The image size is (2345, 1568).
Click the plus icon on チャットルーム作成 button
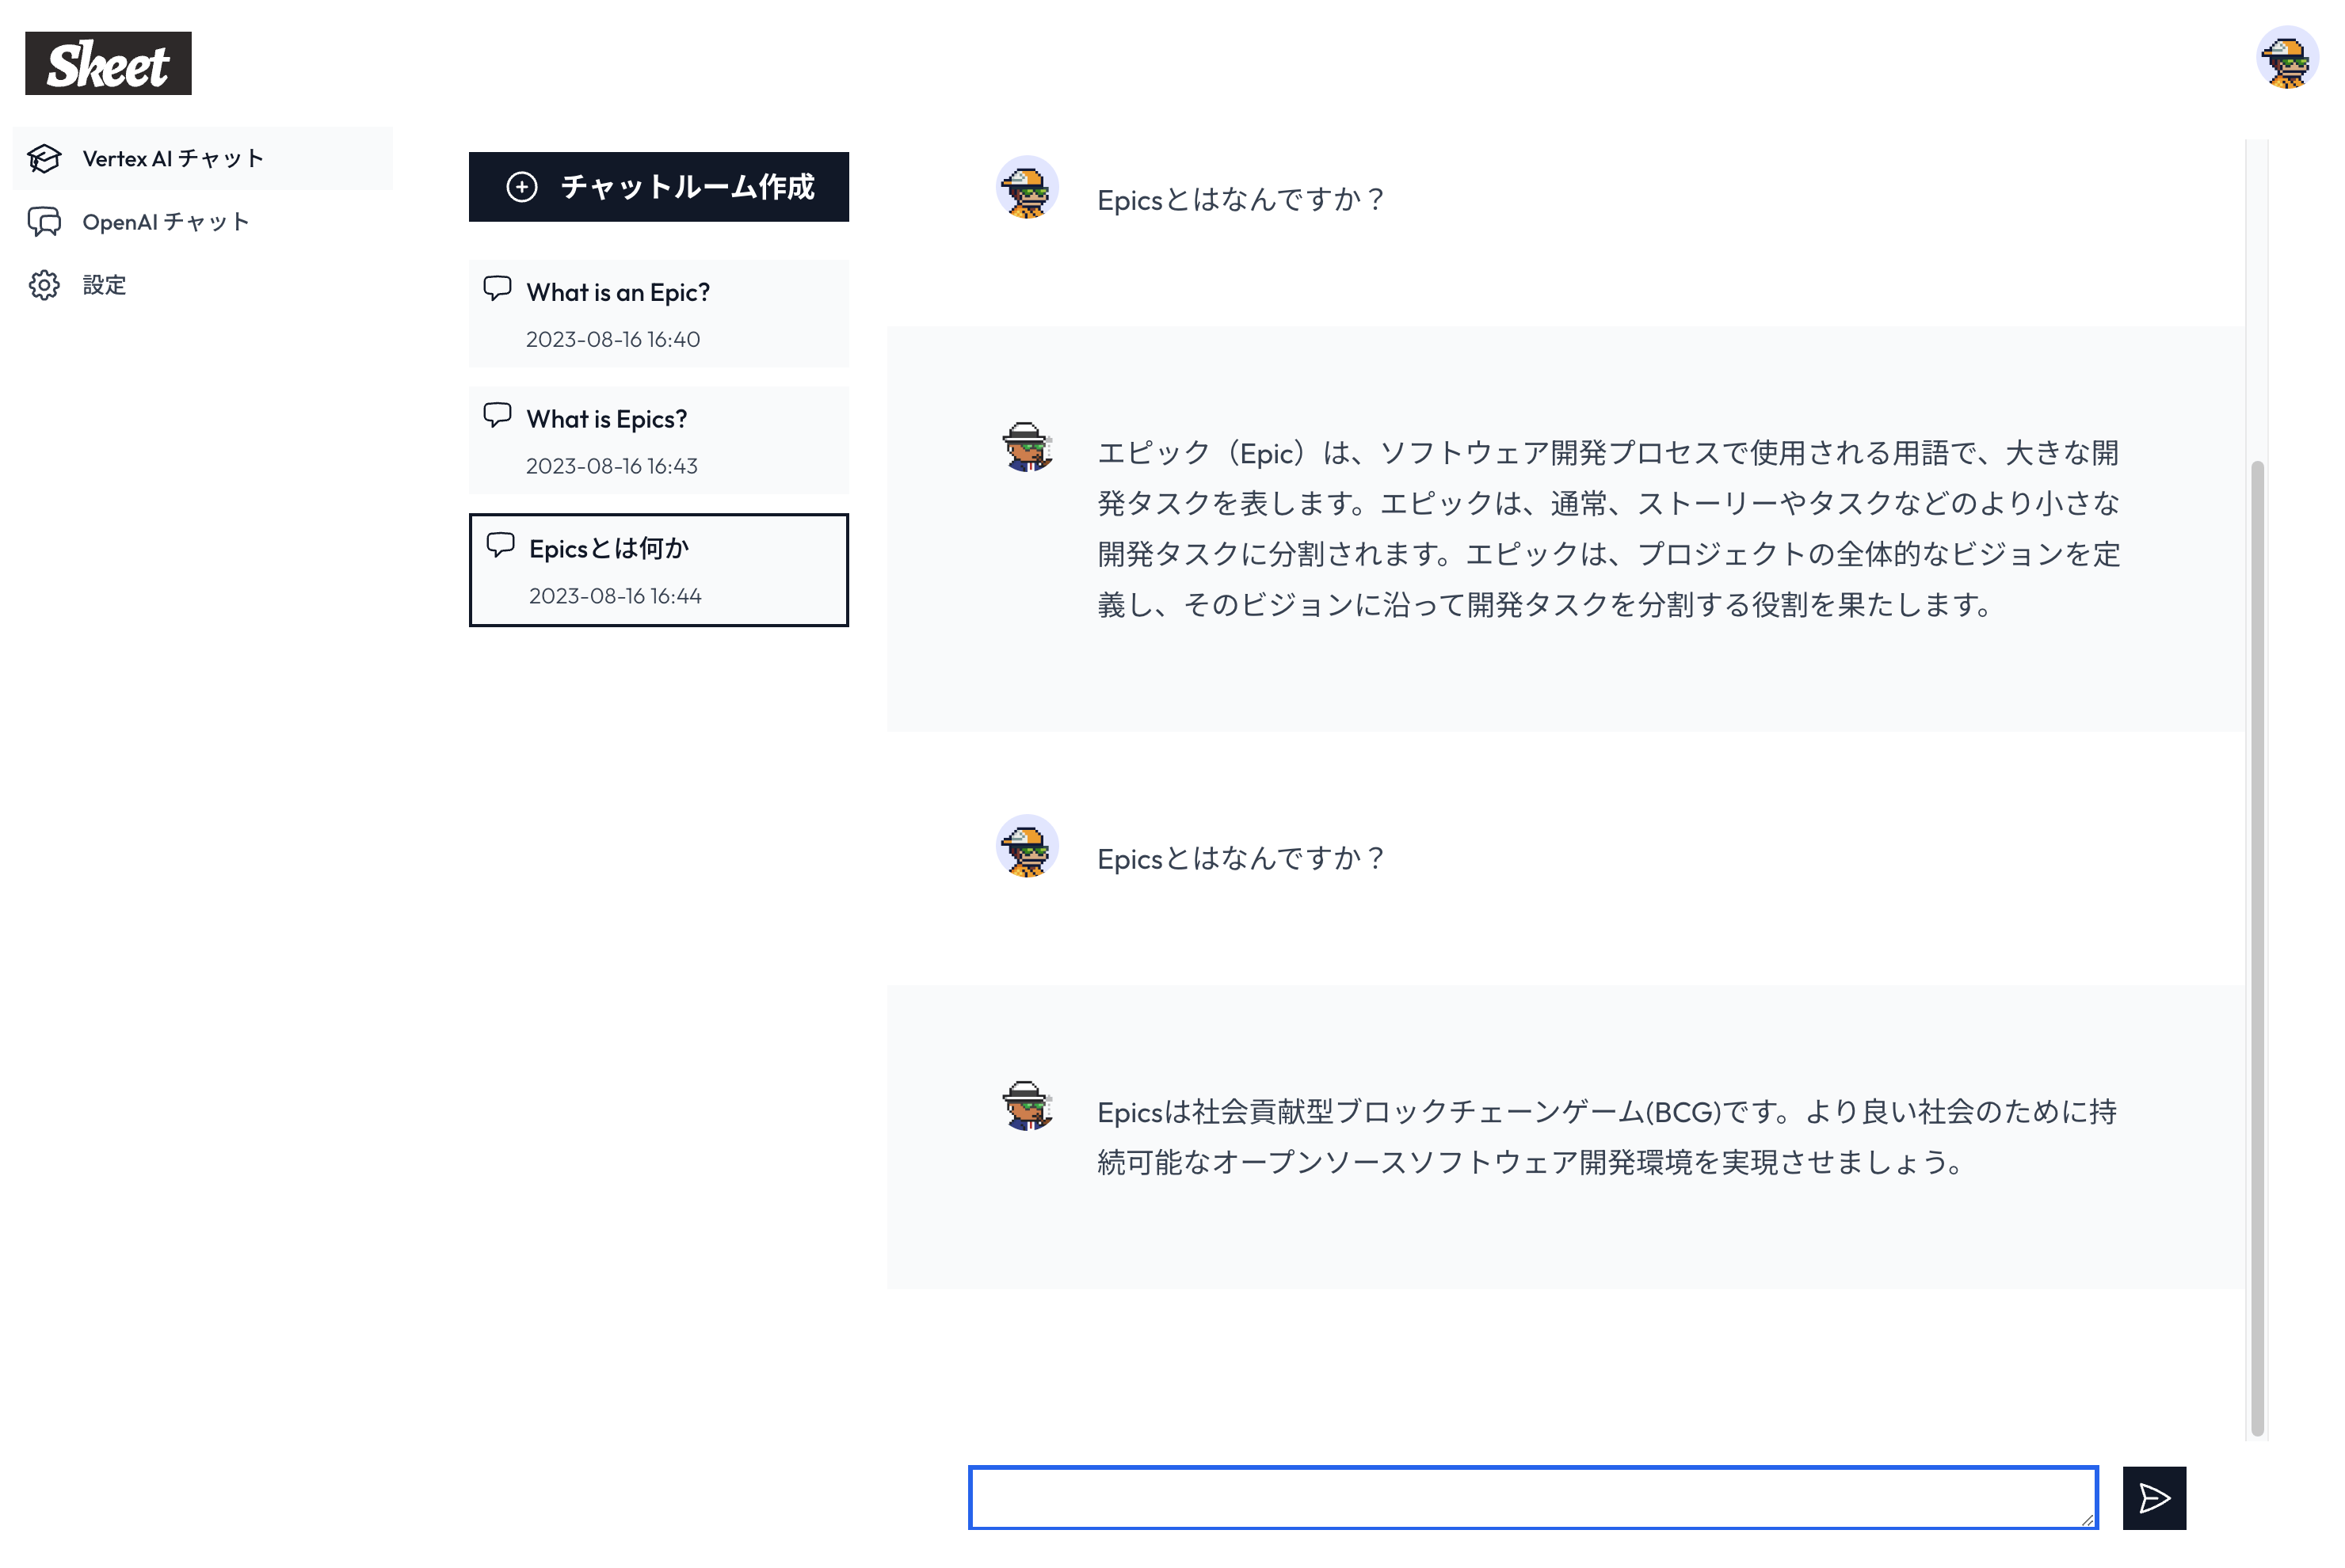point(521,187)
